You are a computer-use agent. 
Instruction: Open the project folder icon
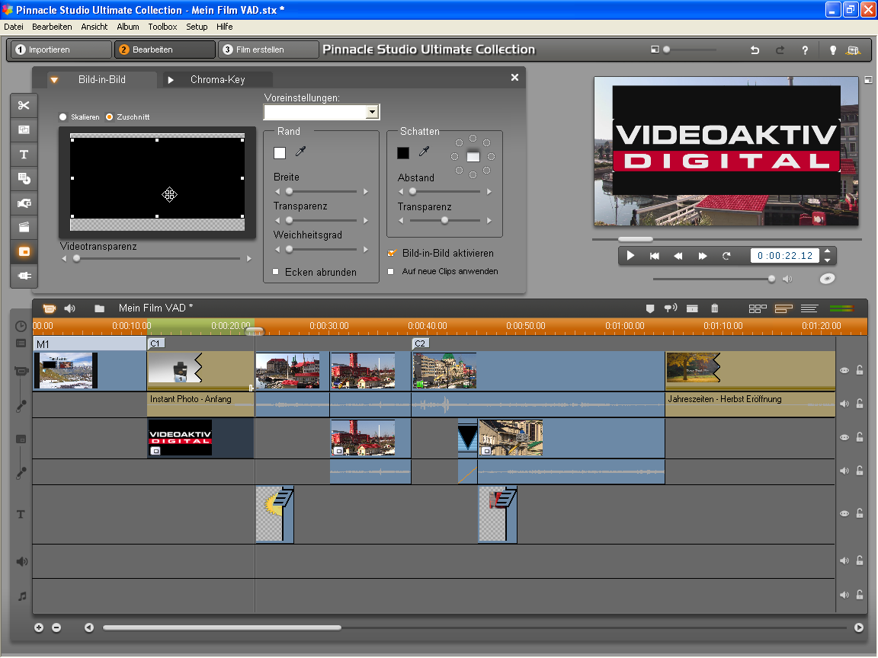pos(99,308)
